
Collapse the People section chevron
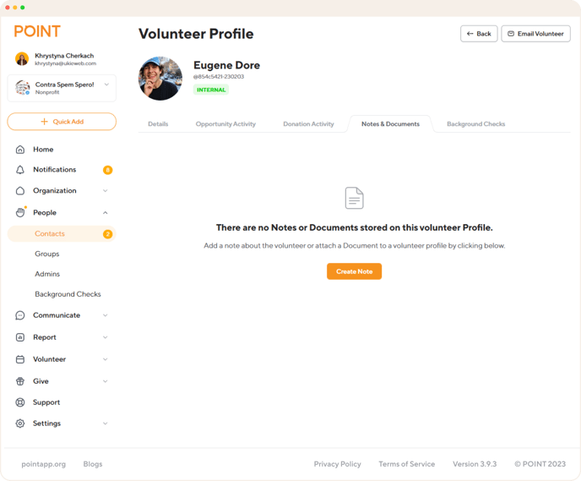pos(106,212)
